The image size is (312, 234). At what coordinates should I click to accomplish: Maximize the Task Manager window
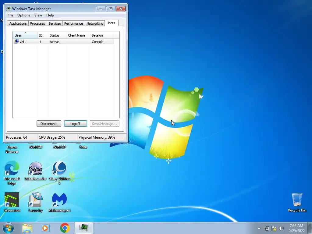click(111, 9)
